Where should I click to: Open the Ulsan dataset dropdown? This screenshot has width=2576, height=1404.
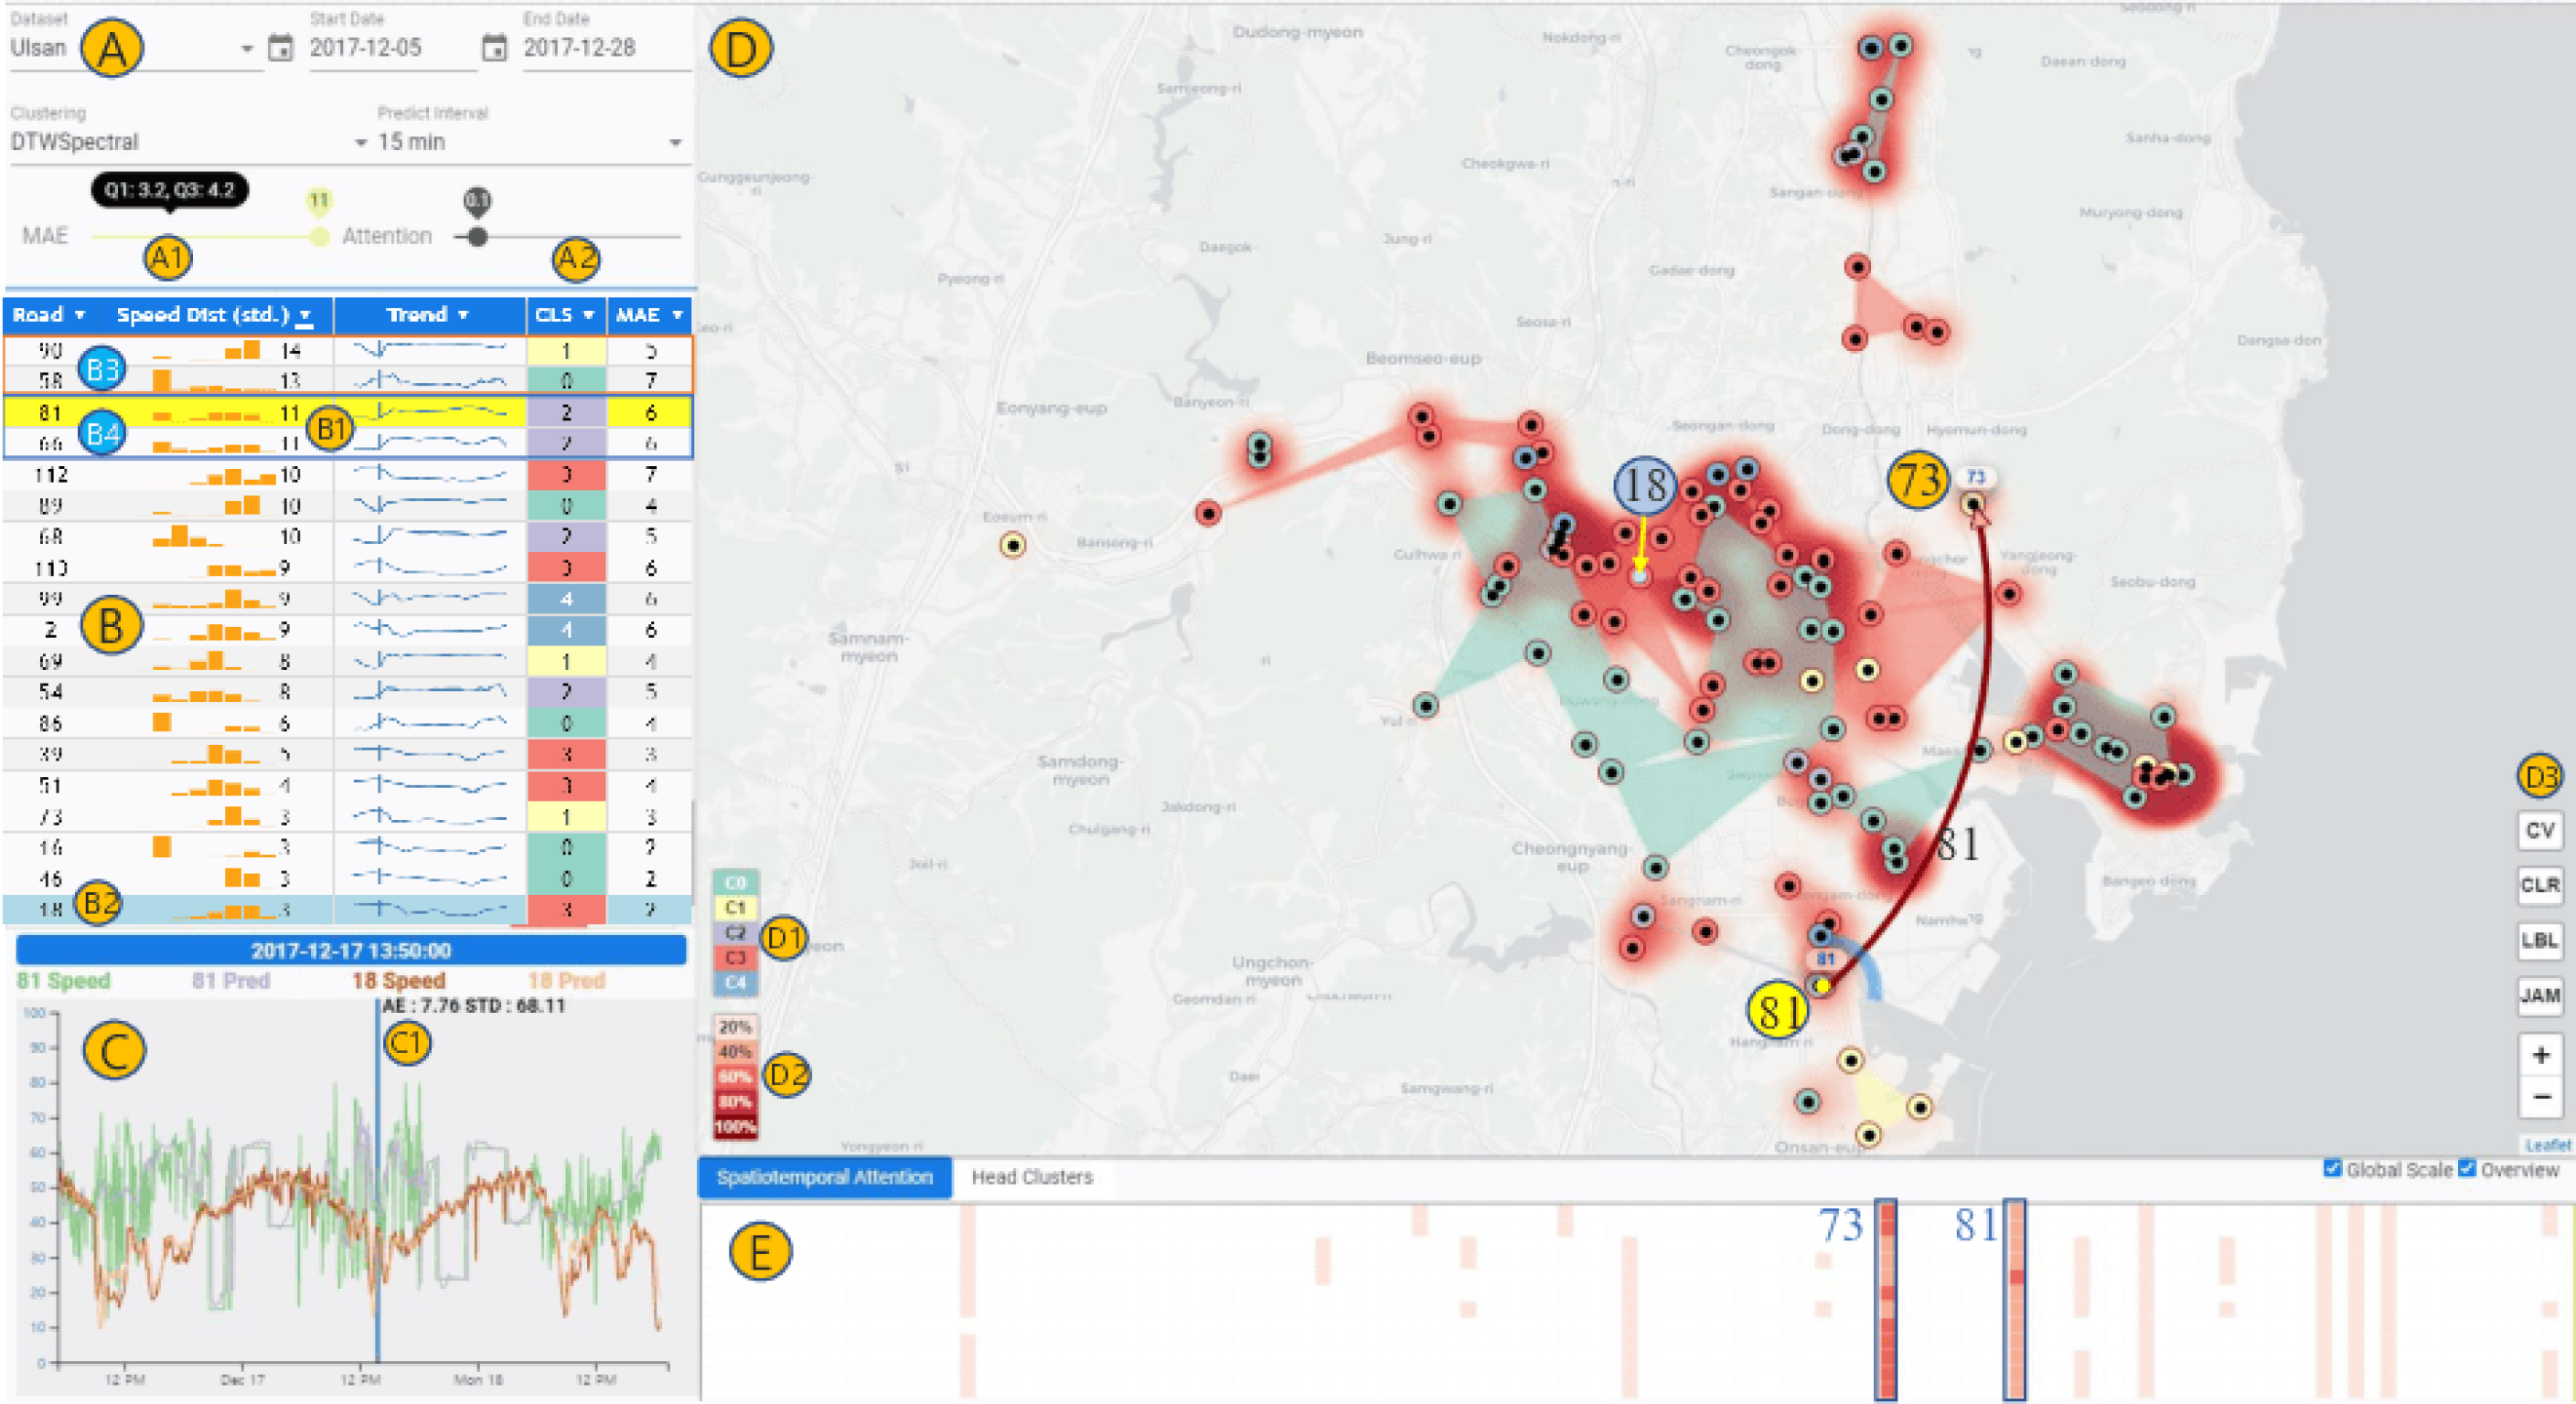tap(246, 49)
